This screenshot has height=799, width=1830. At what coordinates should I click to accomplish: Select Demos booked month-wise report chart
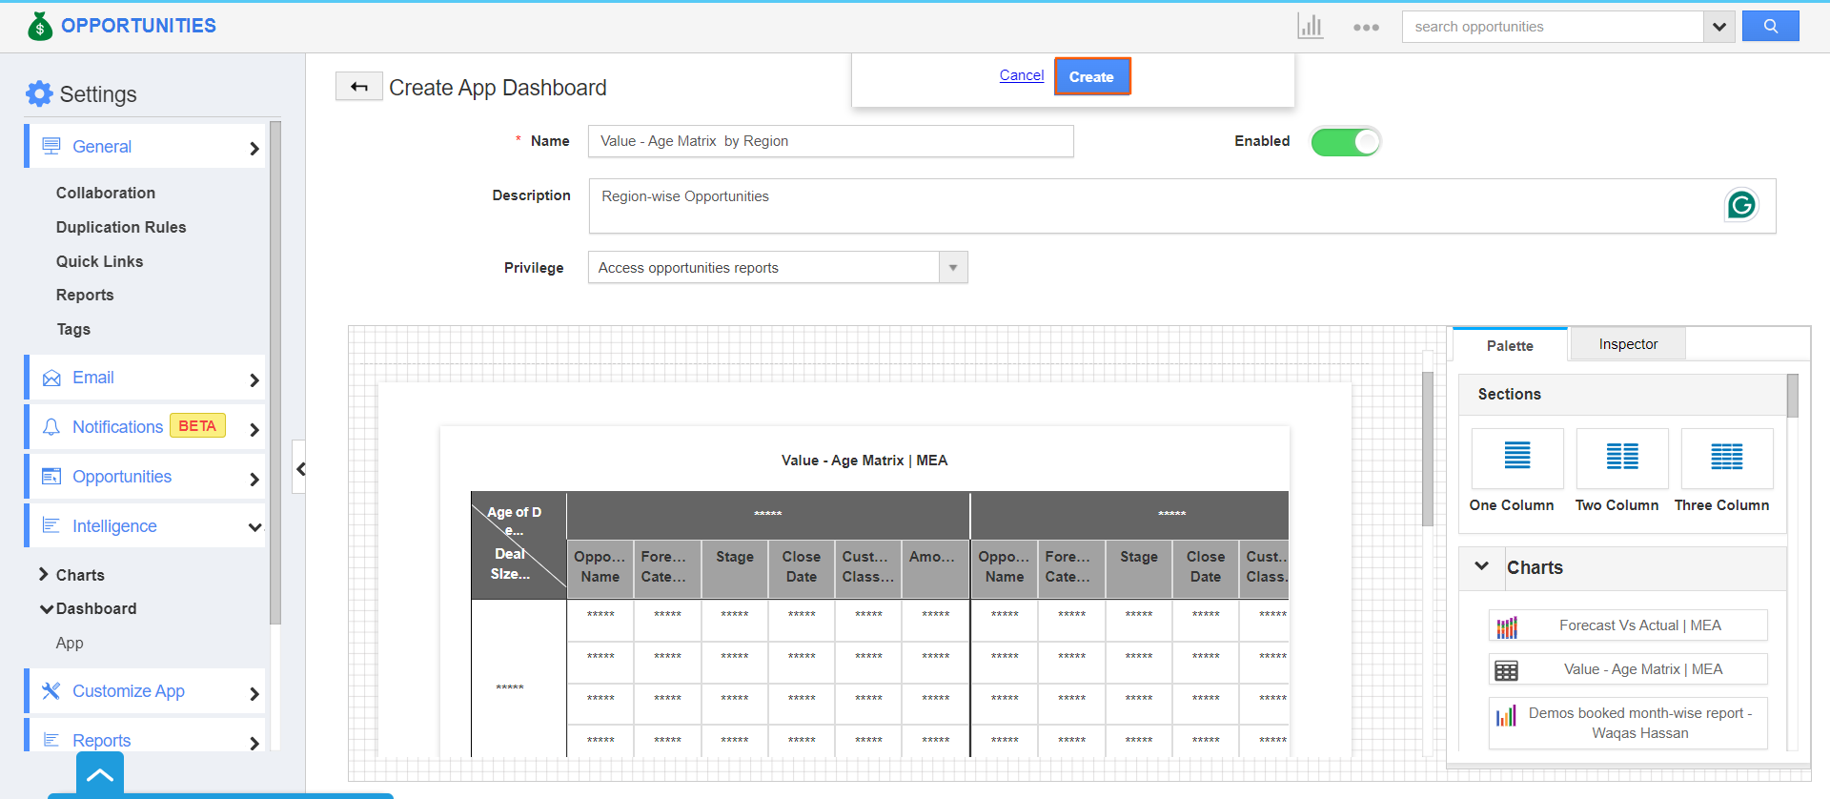(x=1628, y=723)
